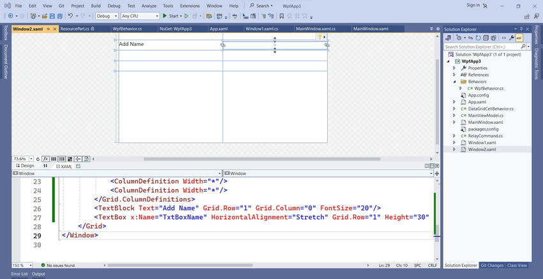Click the swap panes arrows icon

pos(45,166)
